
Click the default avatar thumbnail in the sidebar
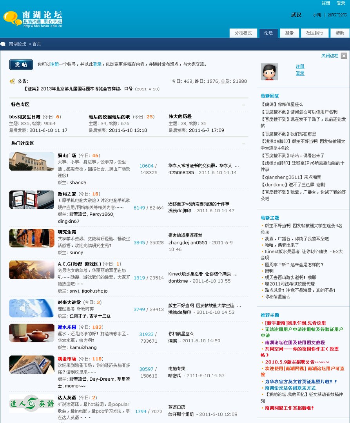point(269,71)
